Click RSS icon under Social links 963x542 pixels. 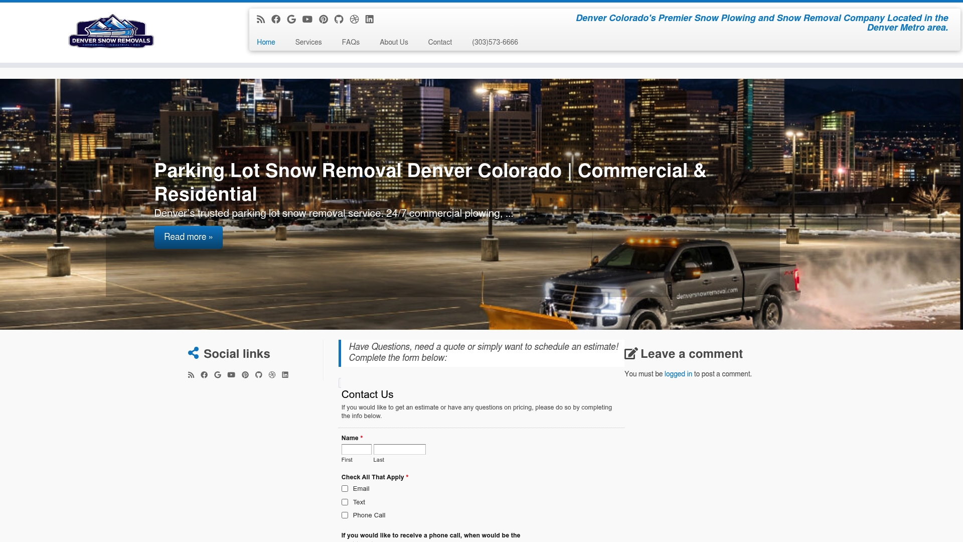coord(191,375)
